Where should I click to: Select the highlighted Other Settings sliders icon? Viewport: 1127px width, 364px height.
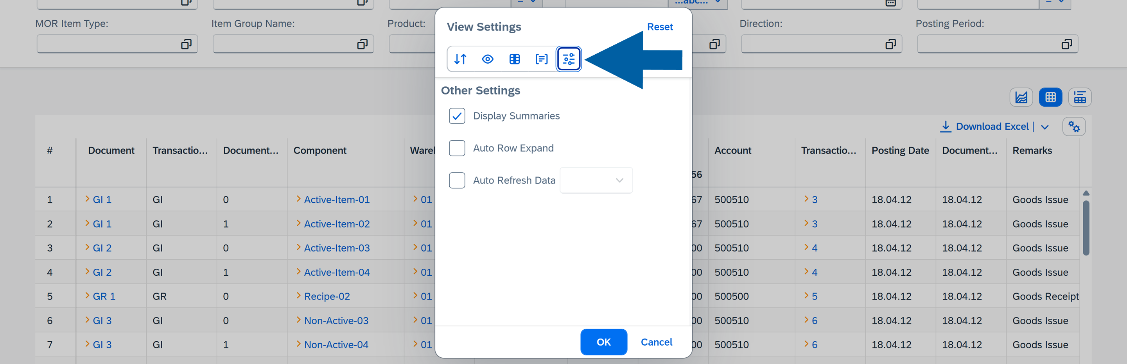569,59
